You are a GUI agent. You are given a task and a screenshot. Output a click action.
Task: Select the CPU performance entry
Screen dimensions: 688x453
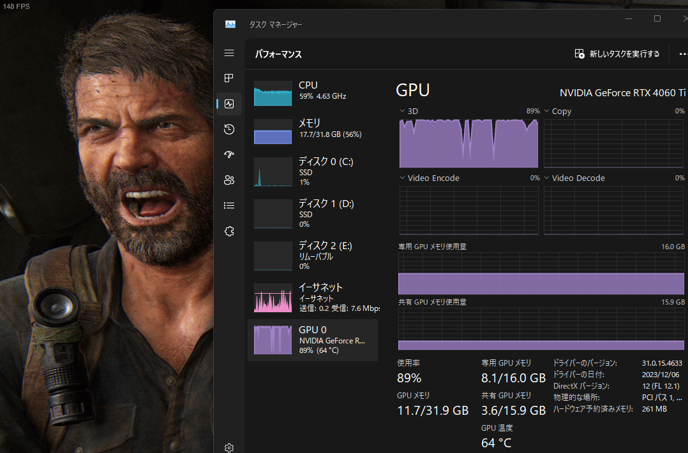[313, 93]
